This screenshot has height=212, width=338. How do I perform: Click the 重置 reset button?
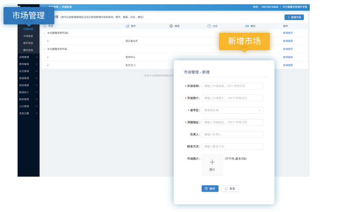point(230,189)
